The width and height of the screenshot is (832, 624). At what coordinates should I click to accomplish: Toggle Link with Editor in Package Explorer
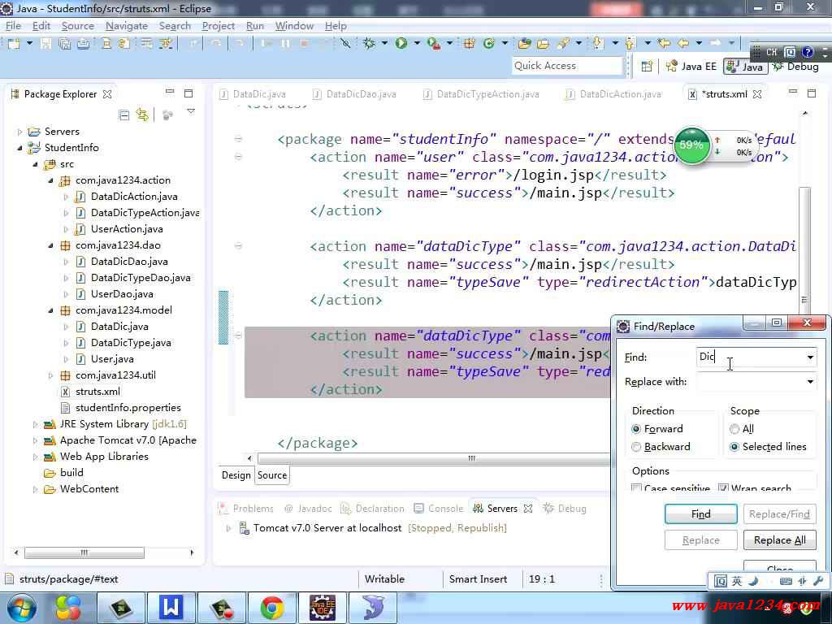click(142, 115)
